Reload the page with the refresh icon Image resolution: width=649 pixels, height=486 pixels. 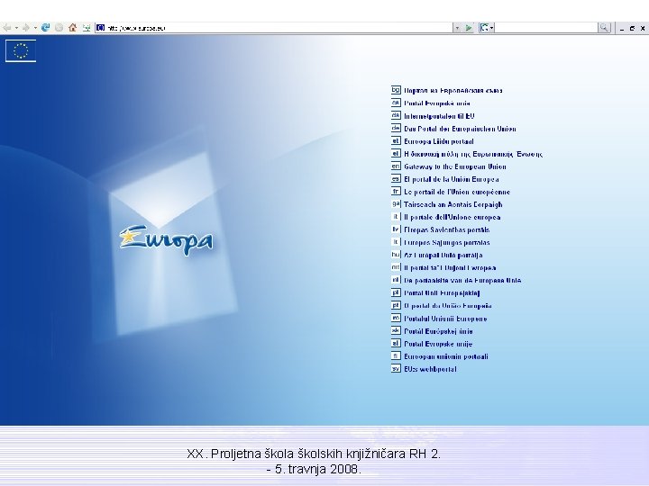point(46,28)
